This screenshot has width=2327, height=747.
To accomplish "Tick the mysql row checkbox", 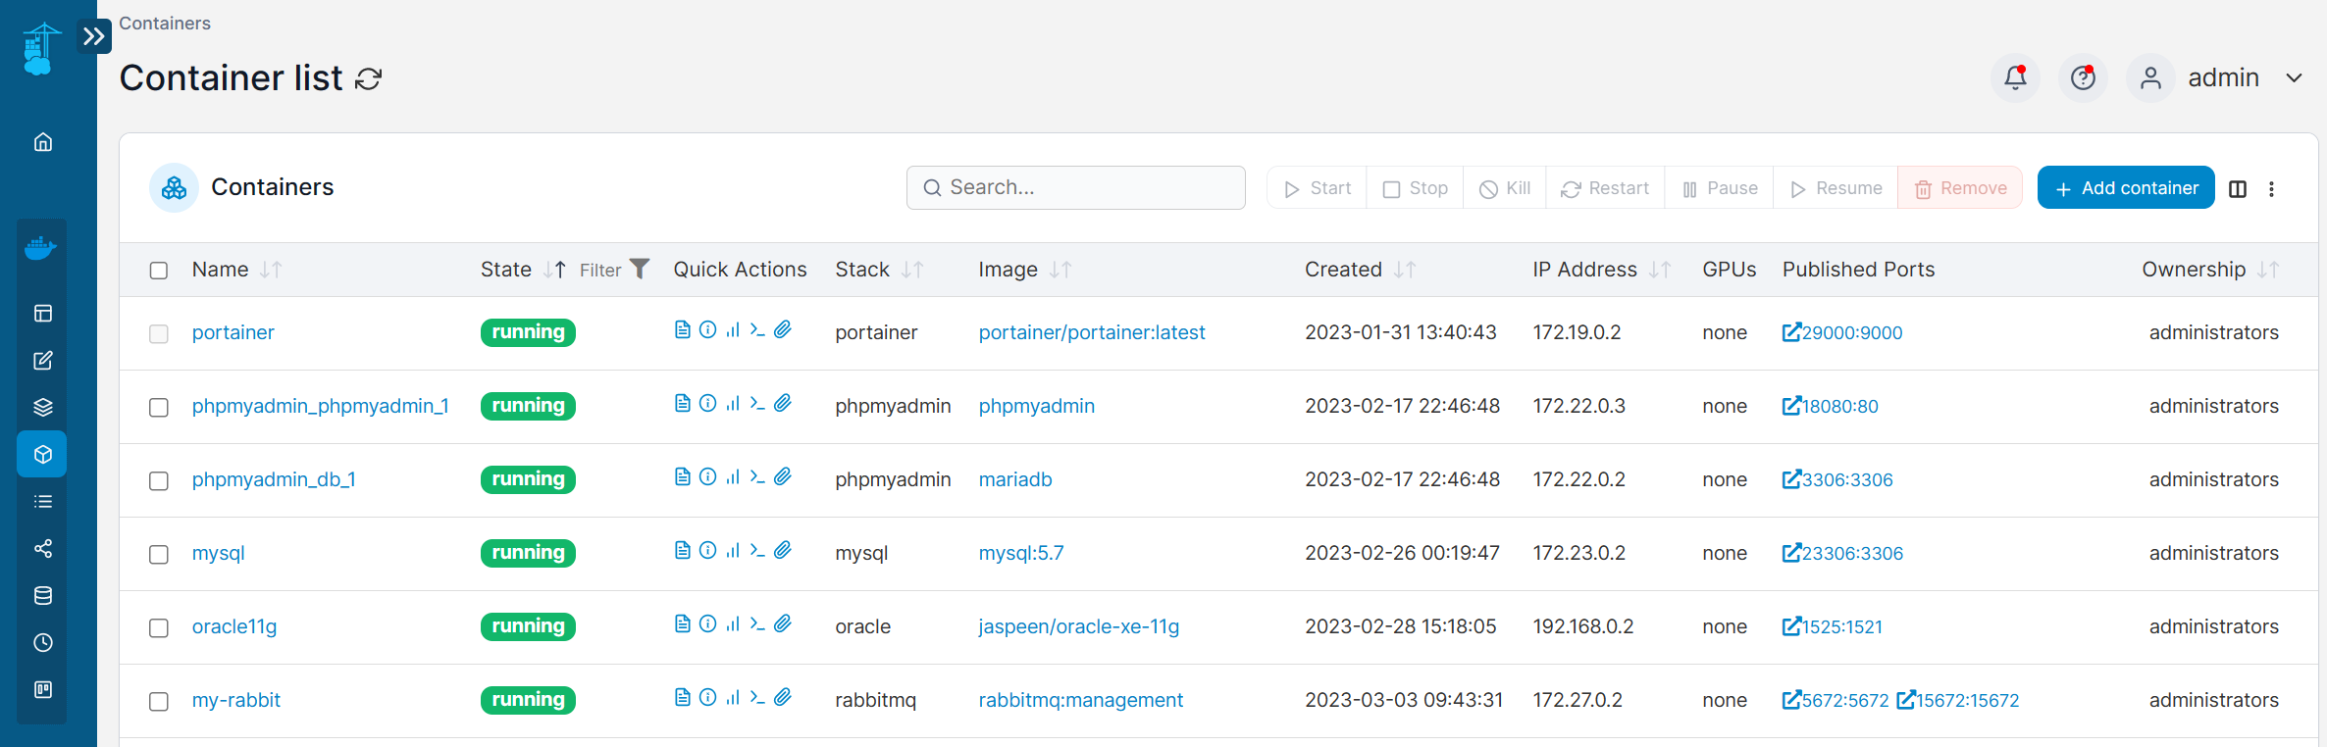I will tap(159, 555).
